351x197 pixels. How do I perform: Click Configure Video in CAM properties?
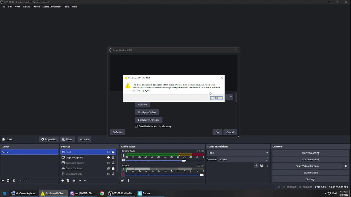(x=147, y=112)
